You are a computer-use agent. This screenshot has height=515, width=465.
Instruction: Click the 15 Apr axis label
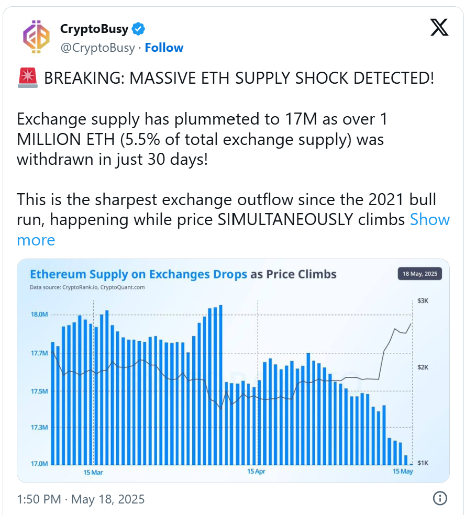click(256, 472)
